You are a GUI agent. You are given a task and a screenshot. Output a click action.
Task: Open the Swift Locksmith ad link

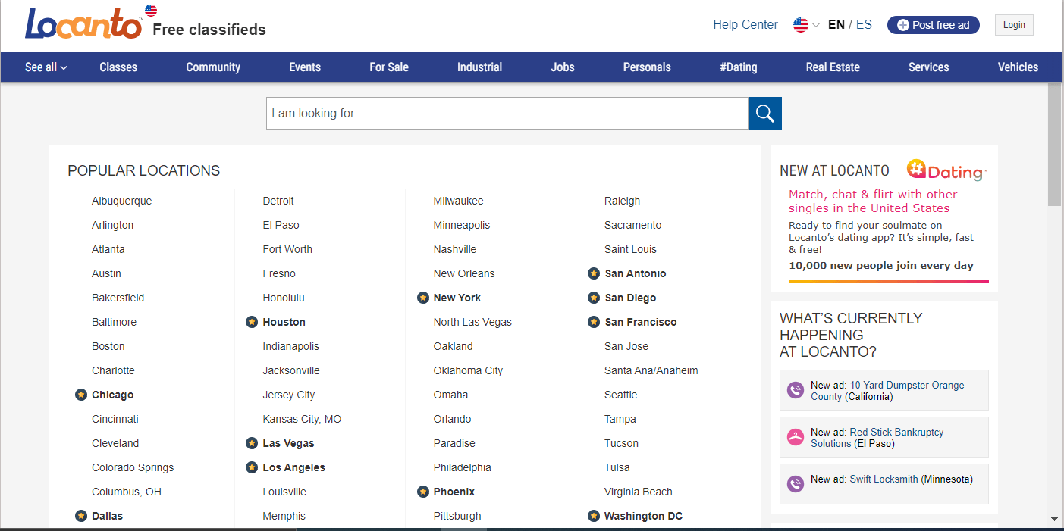tap(884, 479)
